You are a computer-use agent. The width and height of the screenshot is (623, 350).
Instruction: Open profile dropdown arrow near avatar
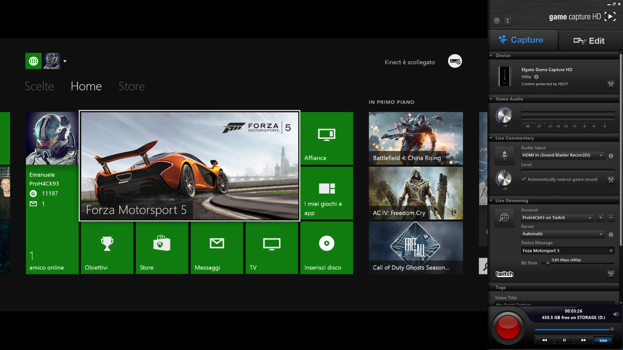(65, 61)
